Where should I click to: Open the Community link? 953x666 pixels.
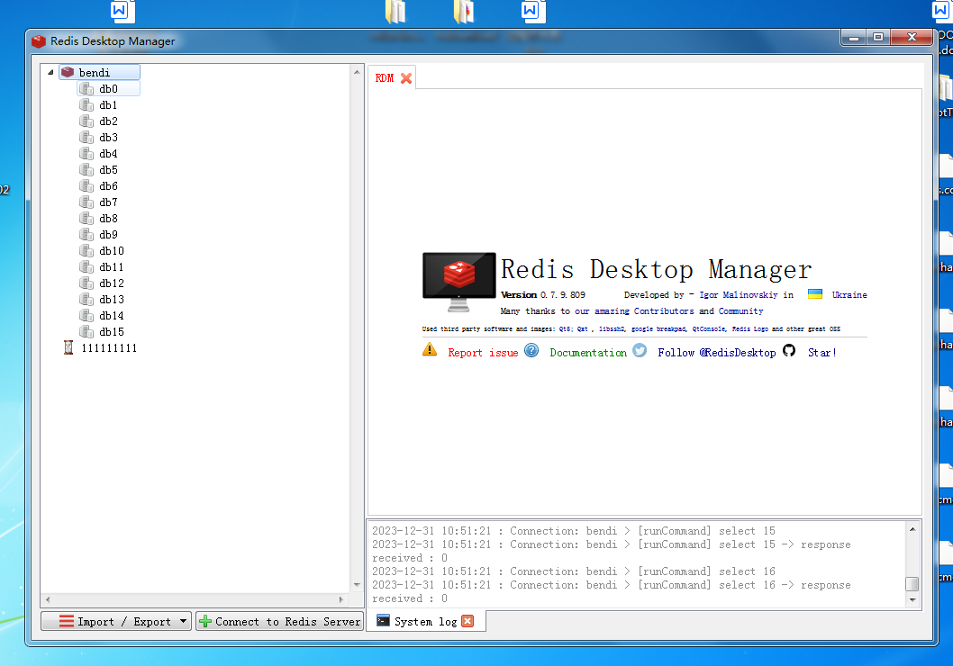(741, 310)
